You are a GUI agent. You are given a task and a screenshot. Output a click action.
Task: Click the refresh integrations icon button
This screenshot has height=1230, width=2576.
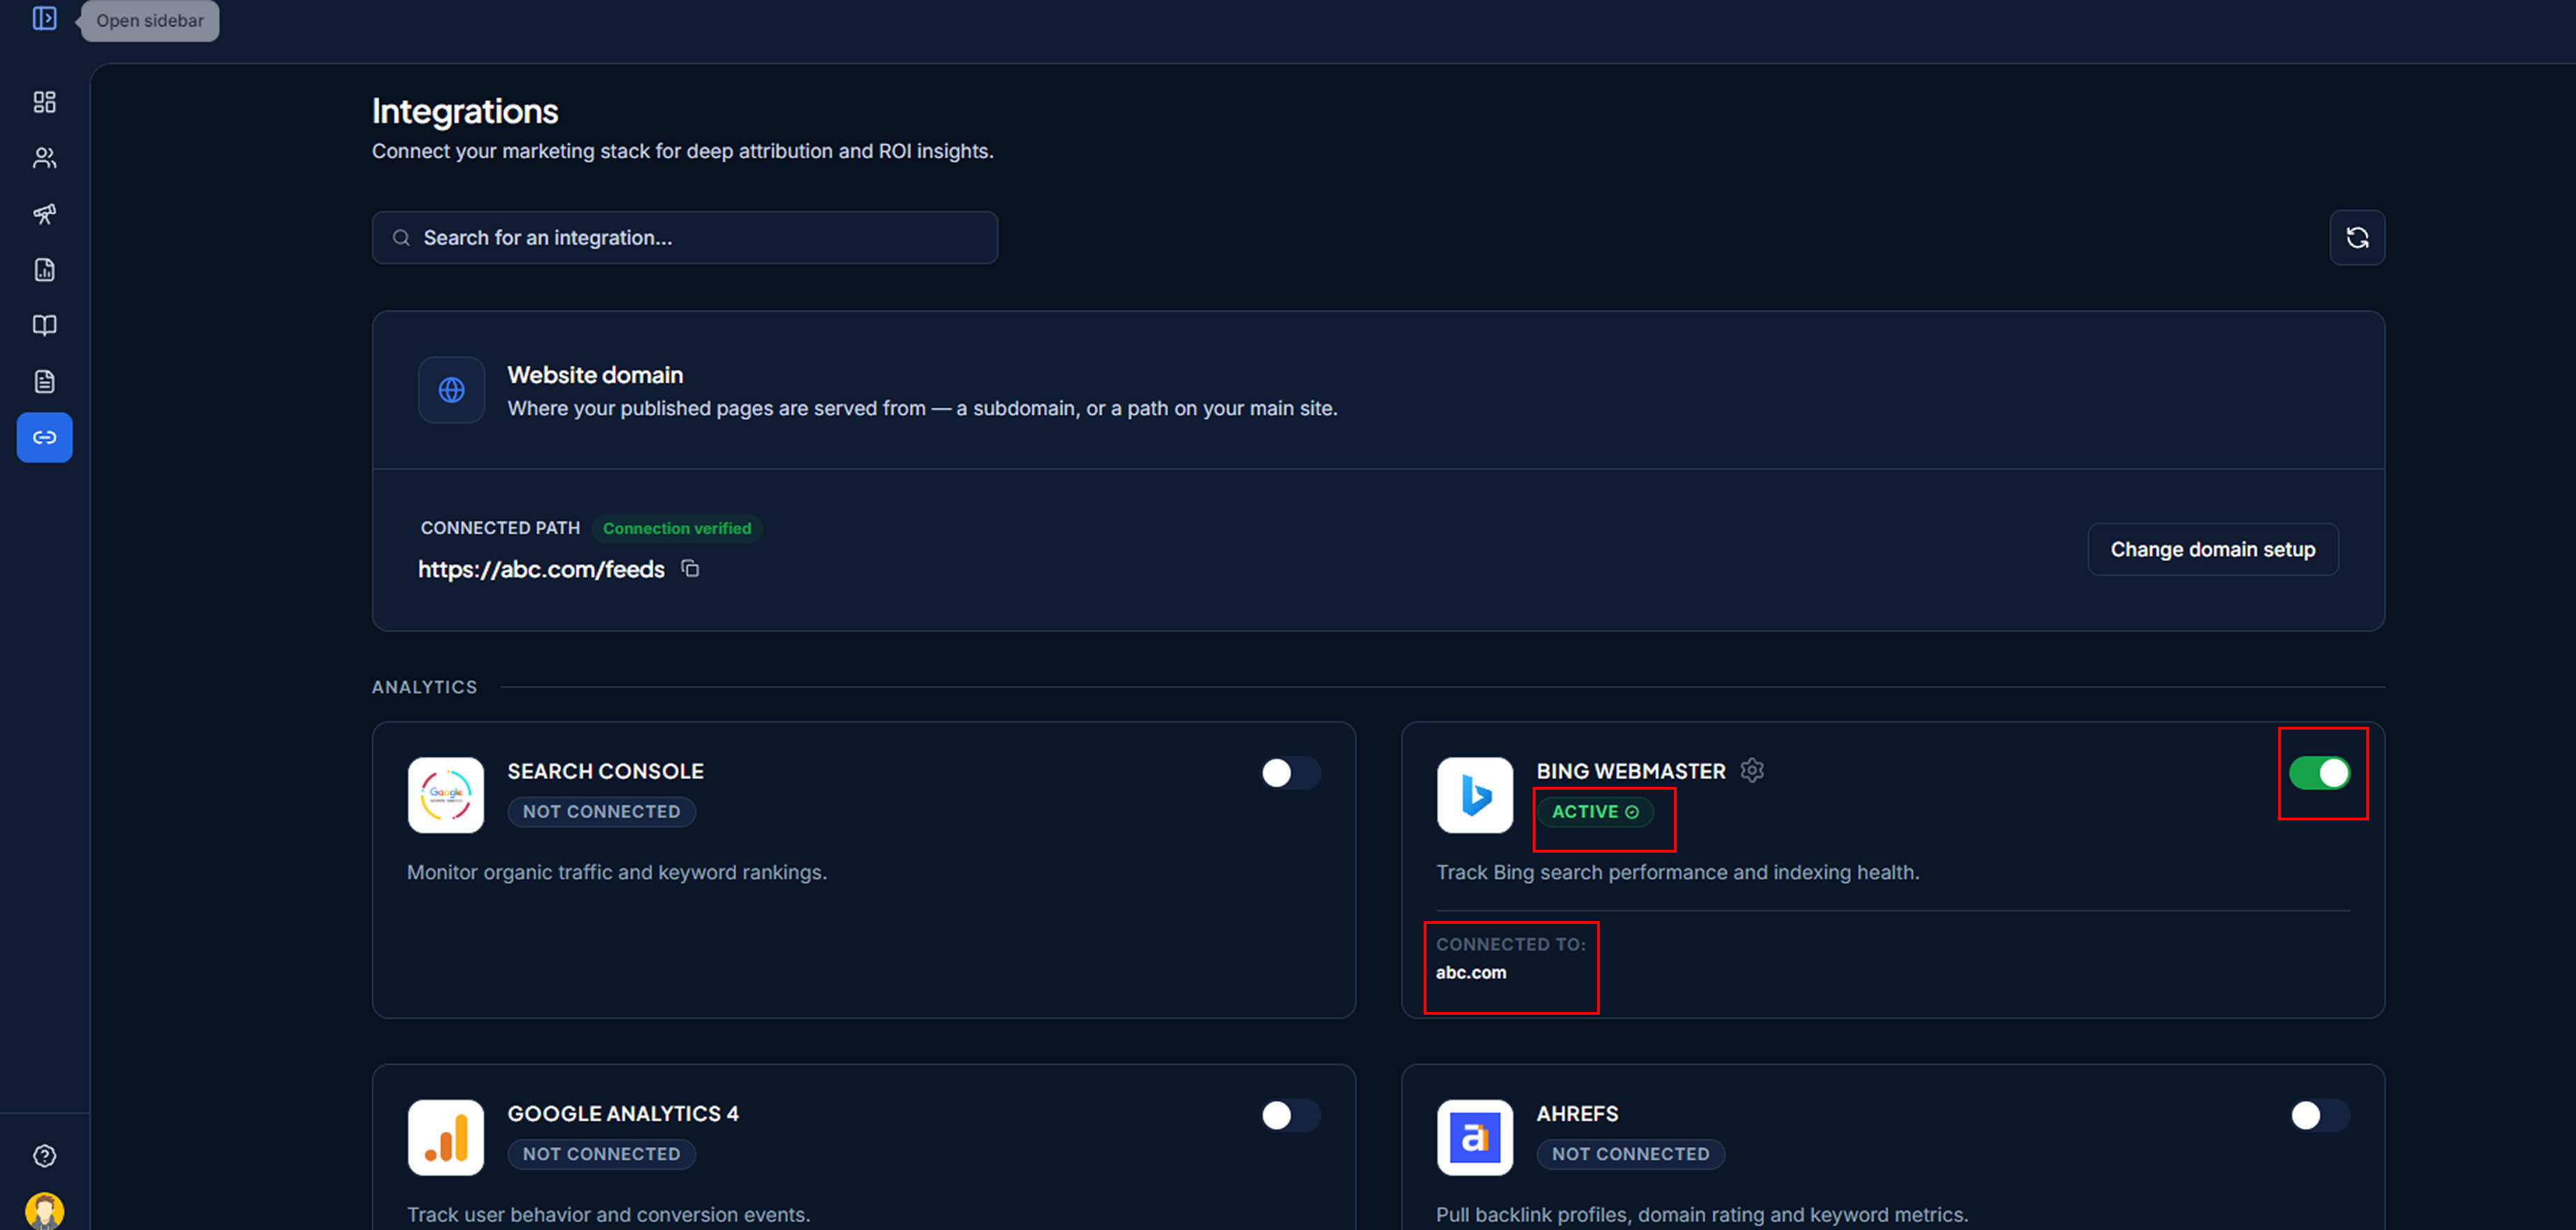point(2357,238)
